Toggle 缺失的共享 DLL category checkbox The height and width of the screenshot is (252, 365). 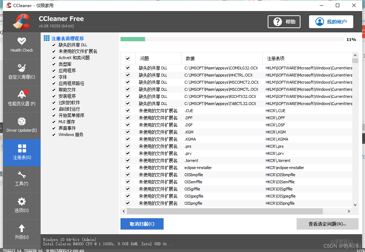54,45
